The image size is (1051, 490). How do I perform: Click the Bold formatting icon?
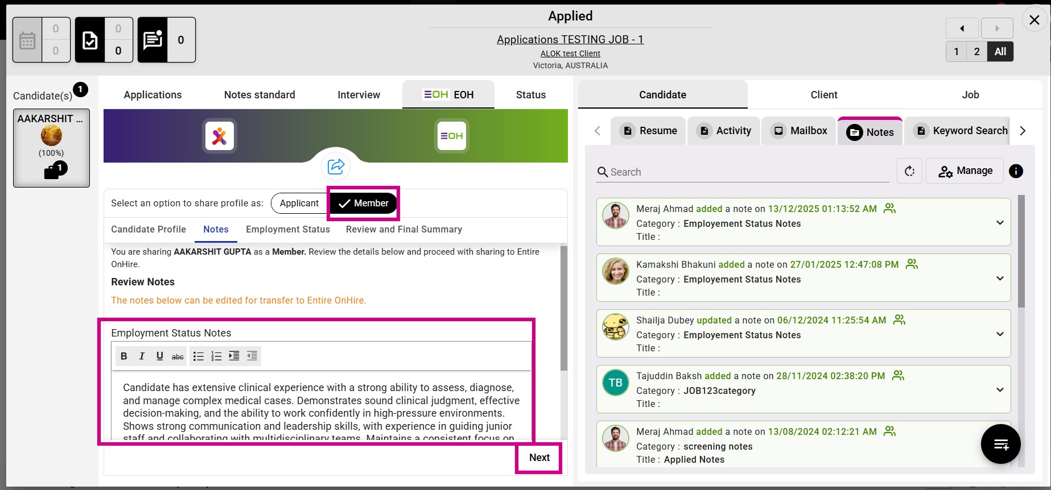coord(124,356)
